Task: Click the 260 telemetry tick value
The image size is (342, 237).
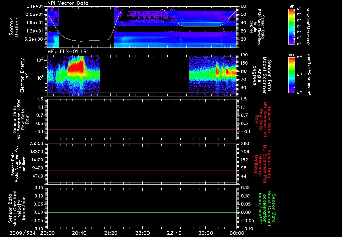Action: coord(245,144)
